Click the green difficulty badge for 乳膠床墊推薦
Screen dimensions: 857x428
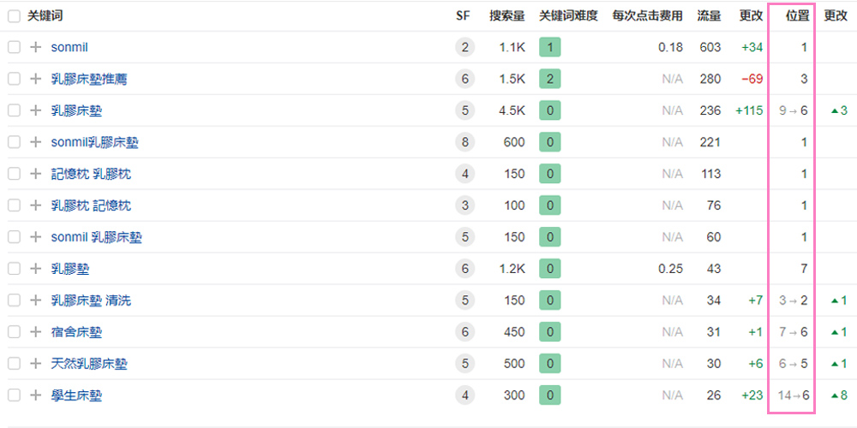point(549,80)
